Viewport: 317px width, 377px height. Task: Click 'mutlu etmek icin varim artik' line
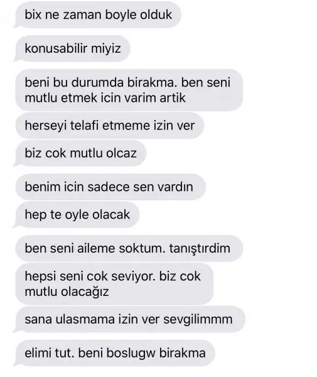(x=105, y=98)
